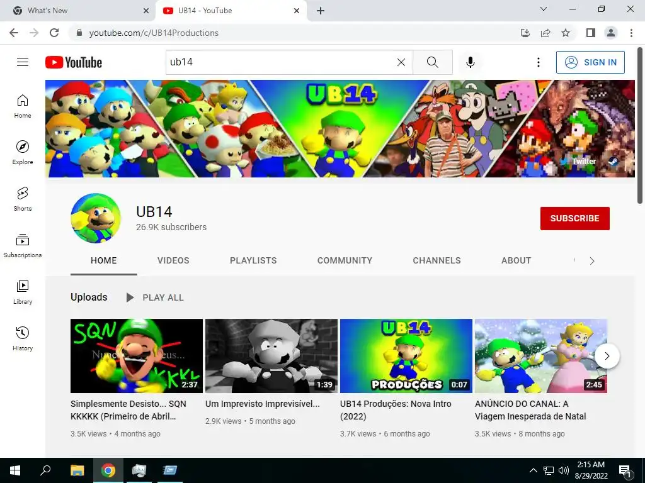This screenshot has height=483, width=645.
Task: Click the Uploads section heading
Action: pos(89,297)
